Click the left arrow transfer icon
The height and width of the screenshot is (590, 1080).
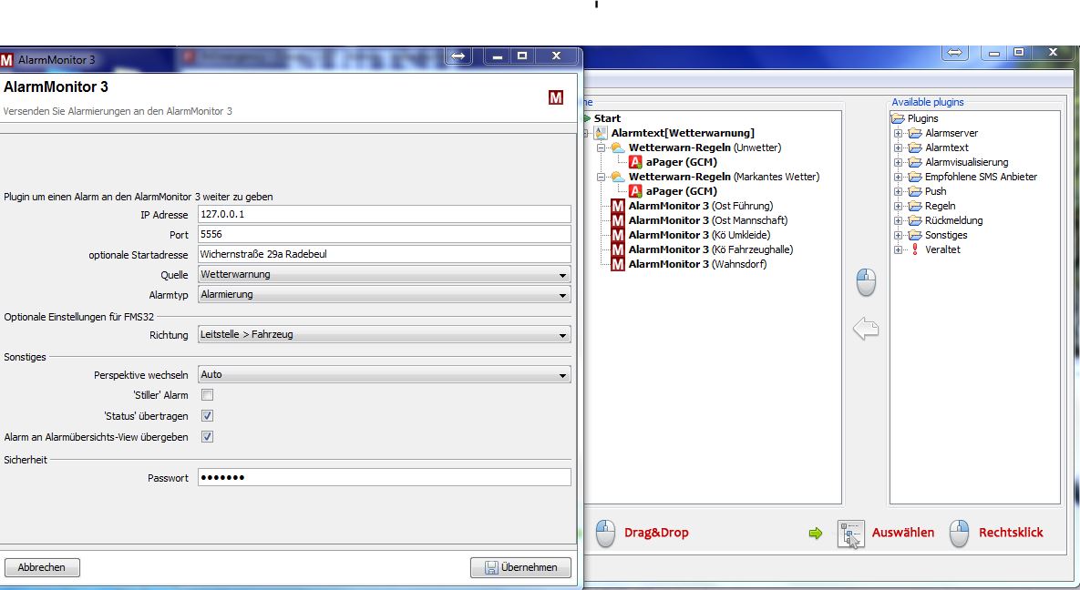click(x=865, y=330)
